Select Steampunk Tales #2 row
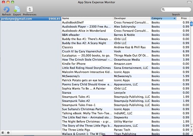This screenshot has height=136, width=193. (126, 101)
